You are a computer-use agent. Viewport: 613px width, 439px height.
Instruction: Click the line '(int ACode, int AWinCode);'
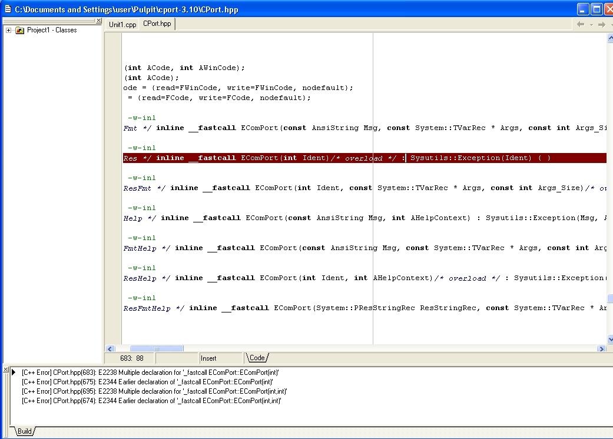pos(184,68)
